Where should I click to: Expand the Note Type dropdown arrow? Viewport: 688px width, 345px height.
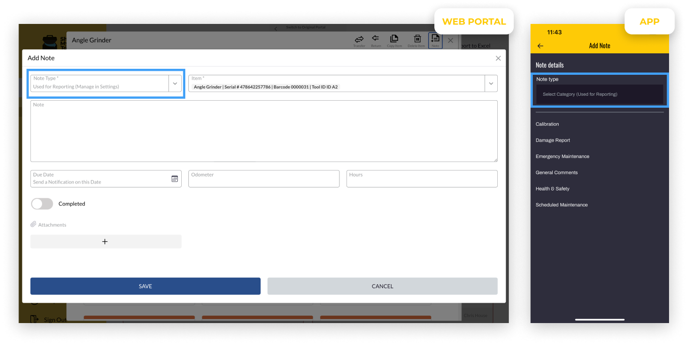click(x=175, y=84)
